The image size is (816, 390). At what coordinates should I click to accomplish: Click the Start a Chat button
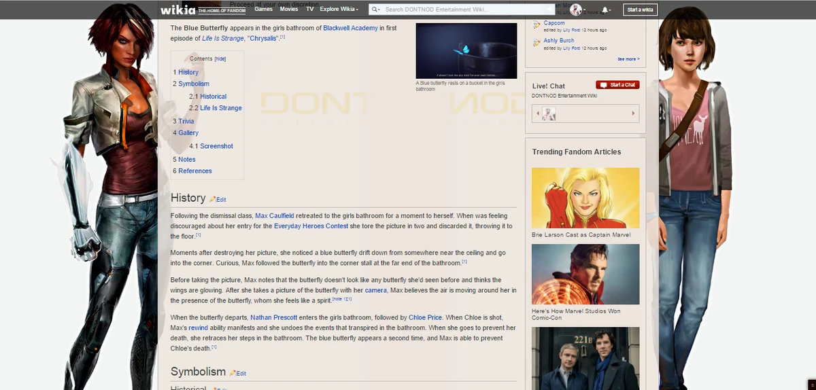(x=617, y=85)
